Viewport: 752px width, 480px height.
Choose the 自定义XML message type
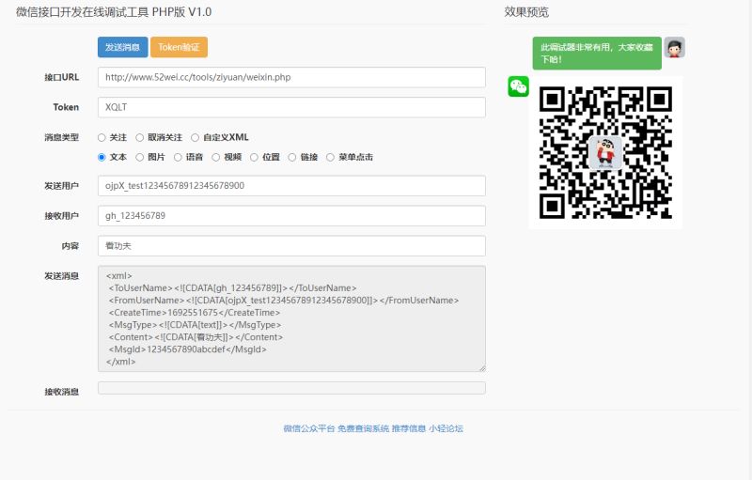[196, 137]
